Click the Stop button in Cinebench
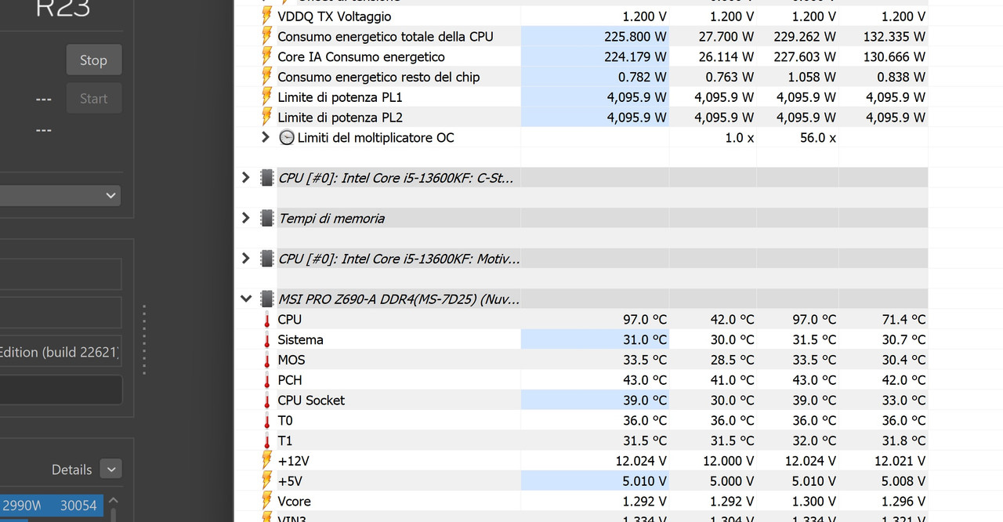The image size is (1003, 522). coord(93,60)
